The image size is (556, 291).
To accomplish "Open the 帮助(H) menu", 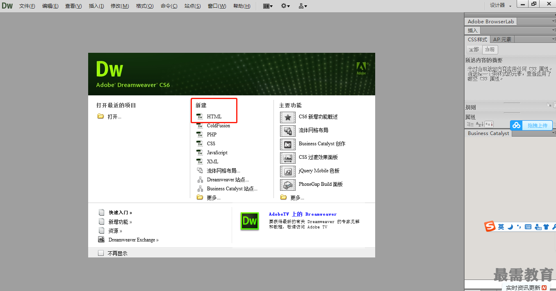I will (x=242, y=6).
